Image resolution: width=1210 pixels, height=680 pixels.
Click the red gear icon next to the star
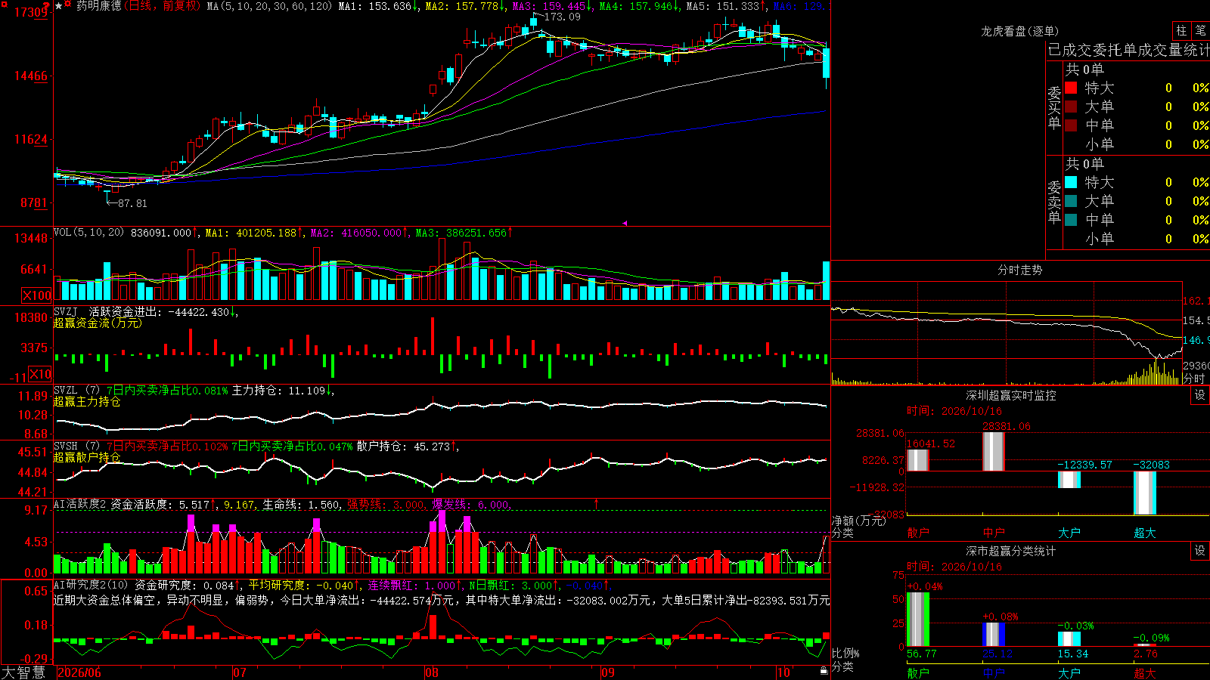[68, 5]
